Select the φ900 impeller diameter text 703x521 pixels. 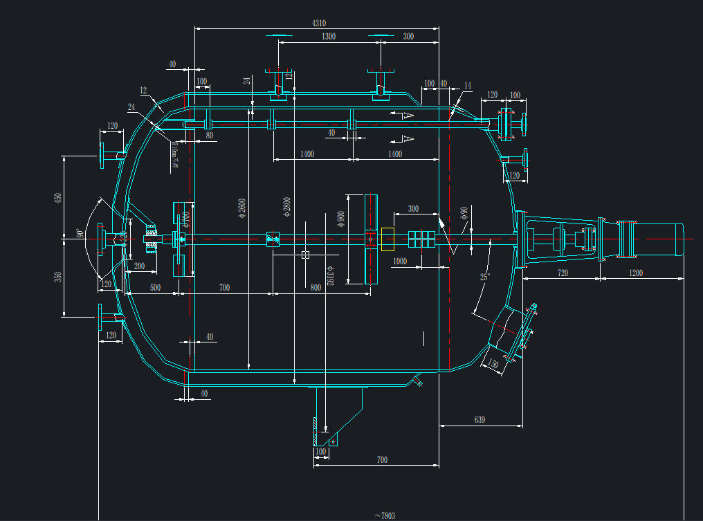point(341,219)
